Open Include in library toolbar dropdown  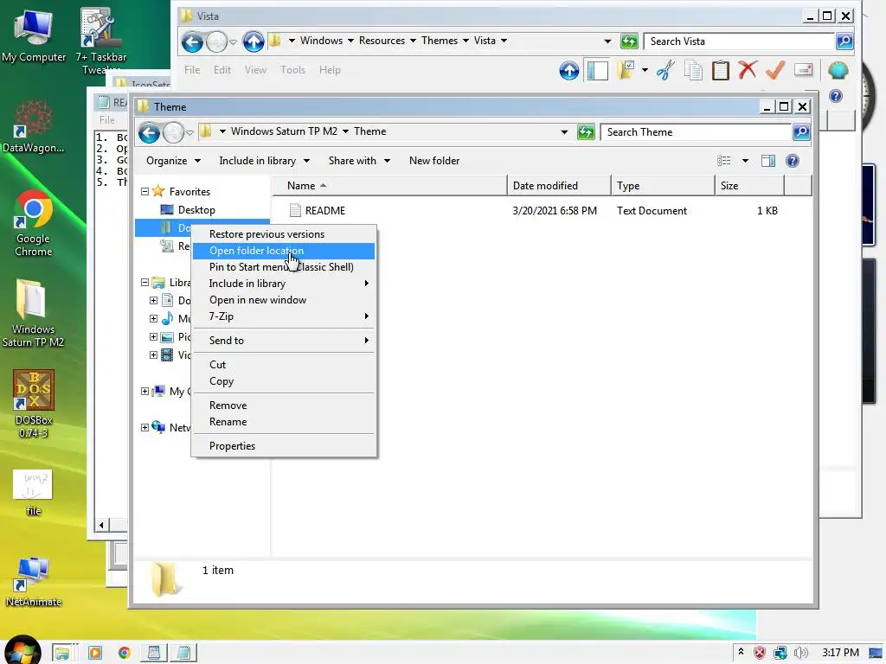click(264, 161)
